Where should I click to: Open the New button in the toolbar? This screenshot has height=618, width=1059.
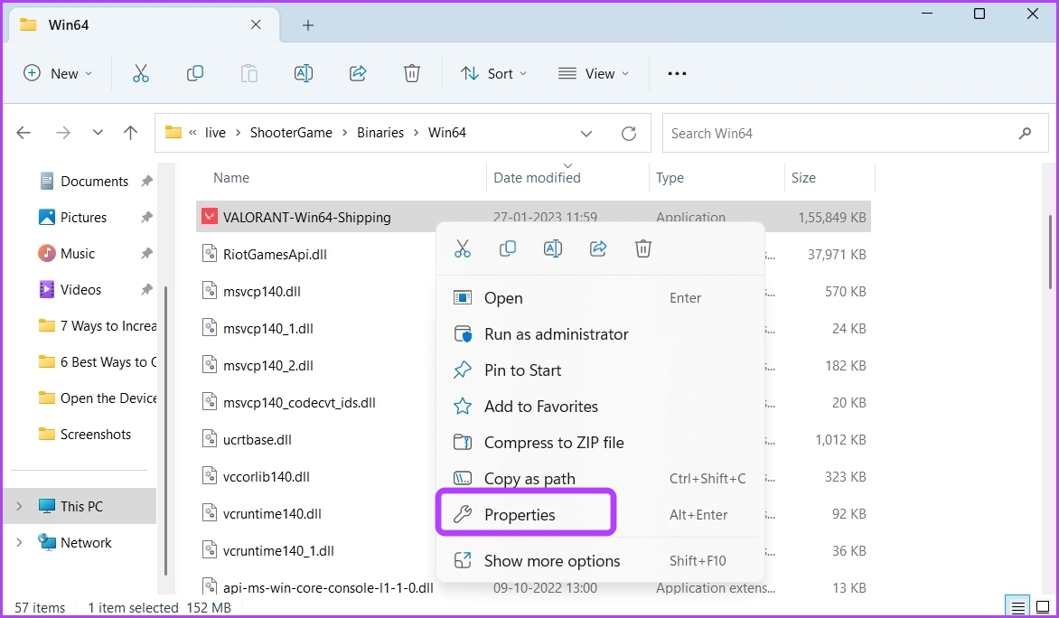(x=58, y=73)
